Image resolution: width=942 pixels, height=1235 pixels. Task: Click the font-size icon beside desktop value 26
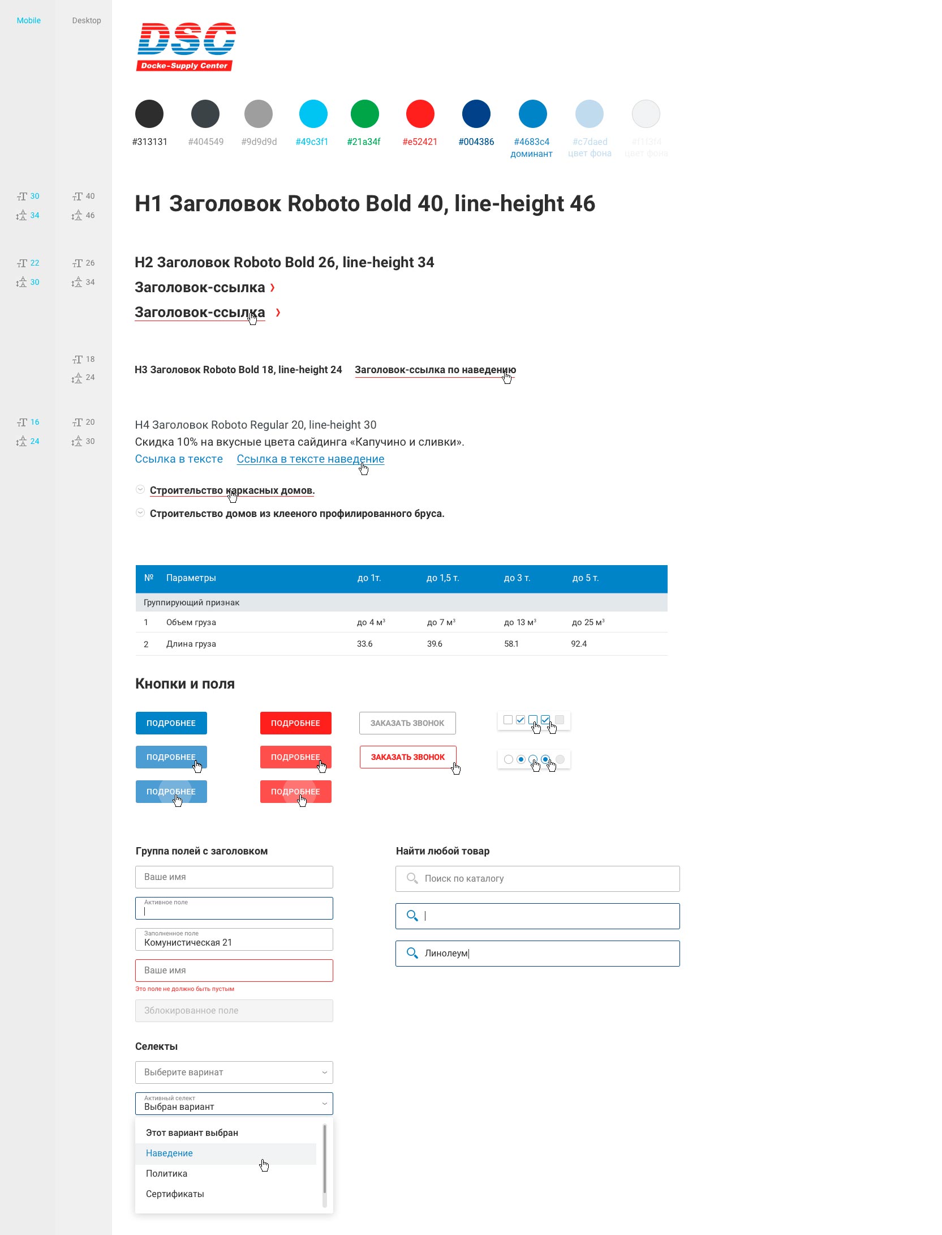pos(78,263)
